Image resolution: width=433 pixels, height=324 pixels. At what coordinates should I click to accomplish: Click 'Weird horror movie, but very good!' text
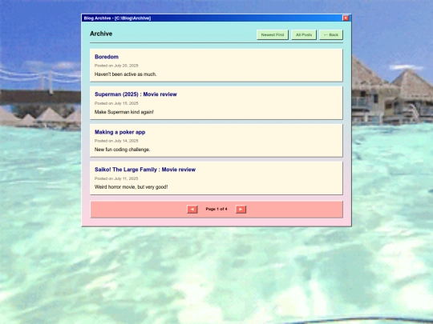tap(131, 186)
